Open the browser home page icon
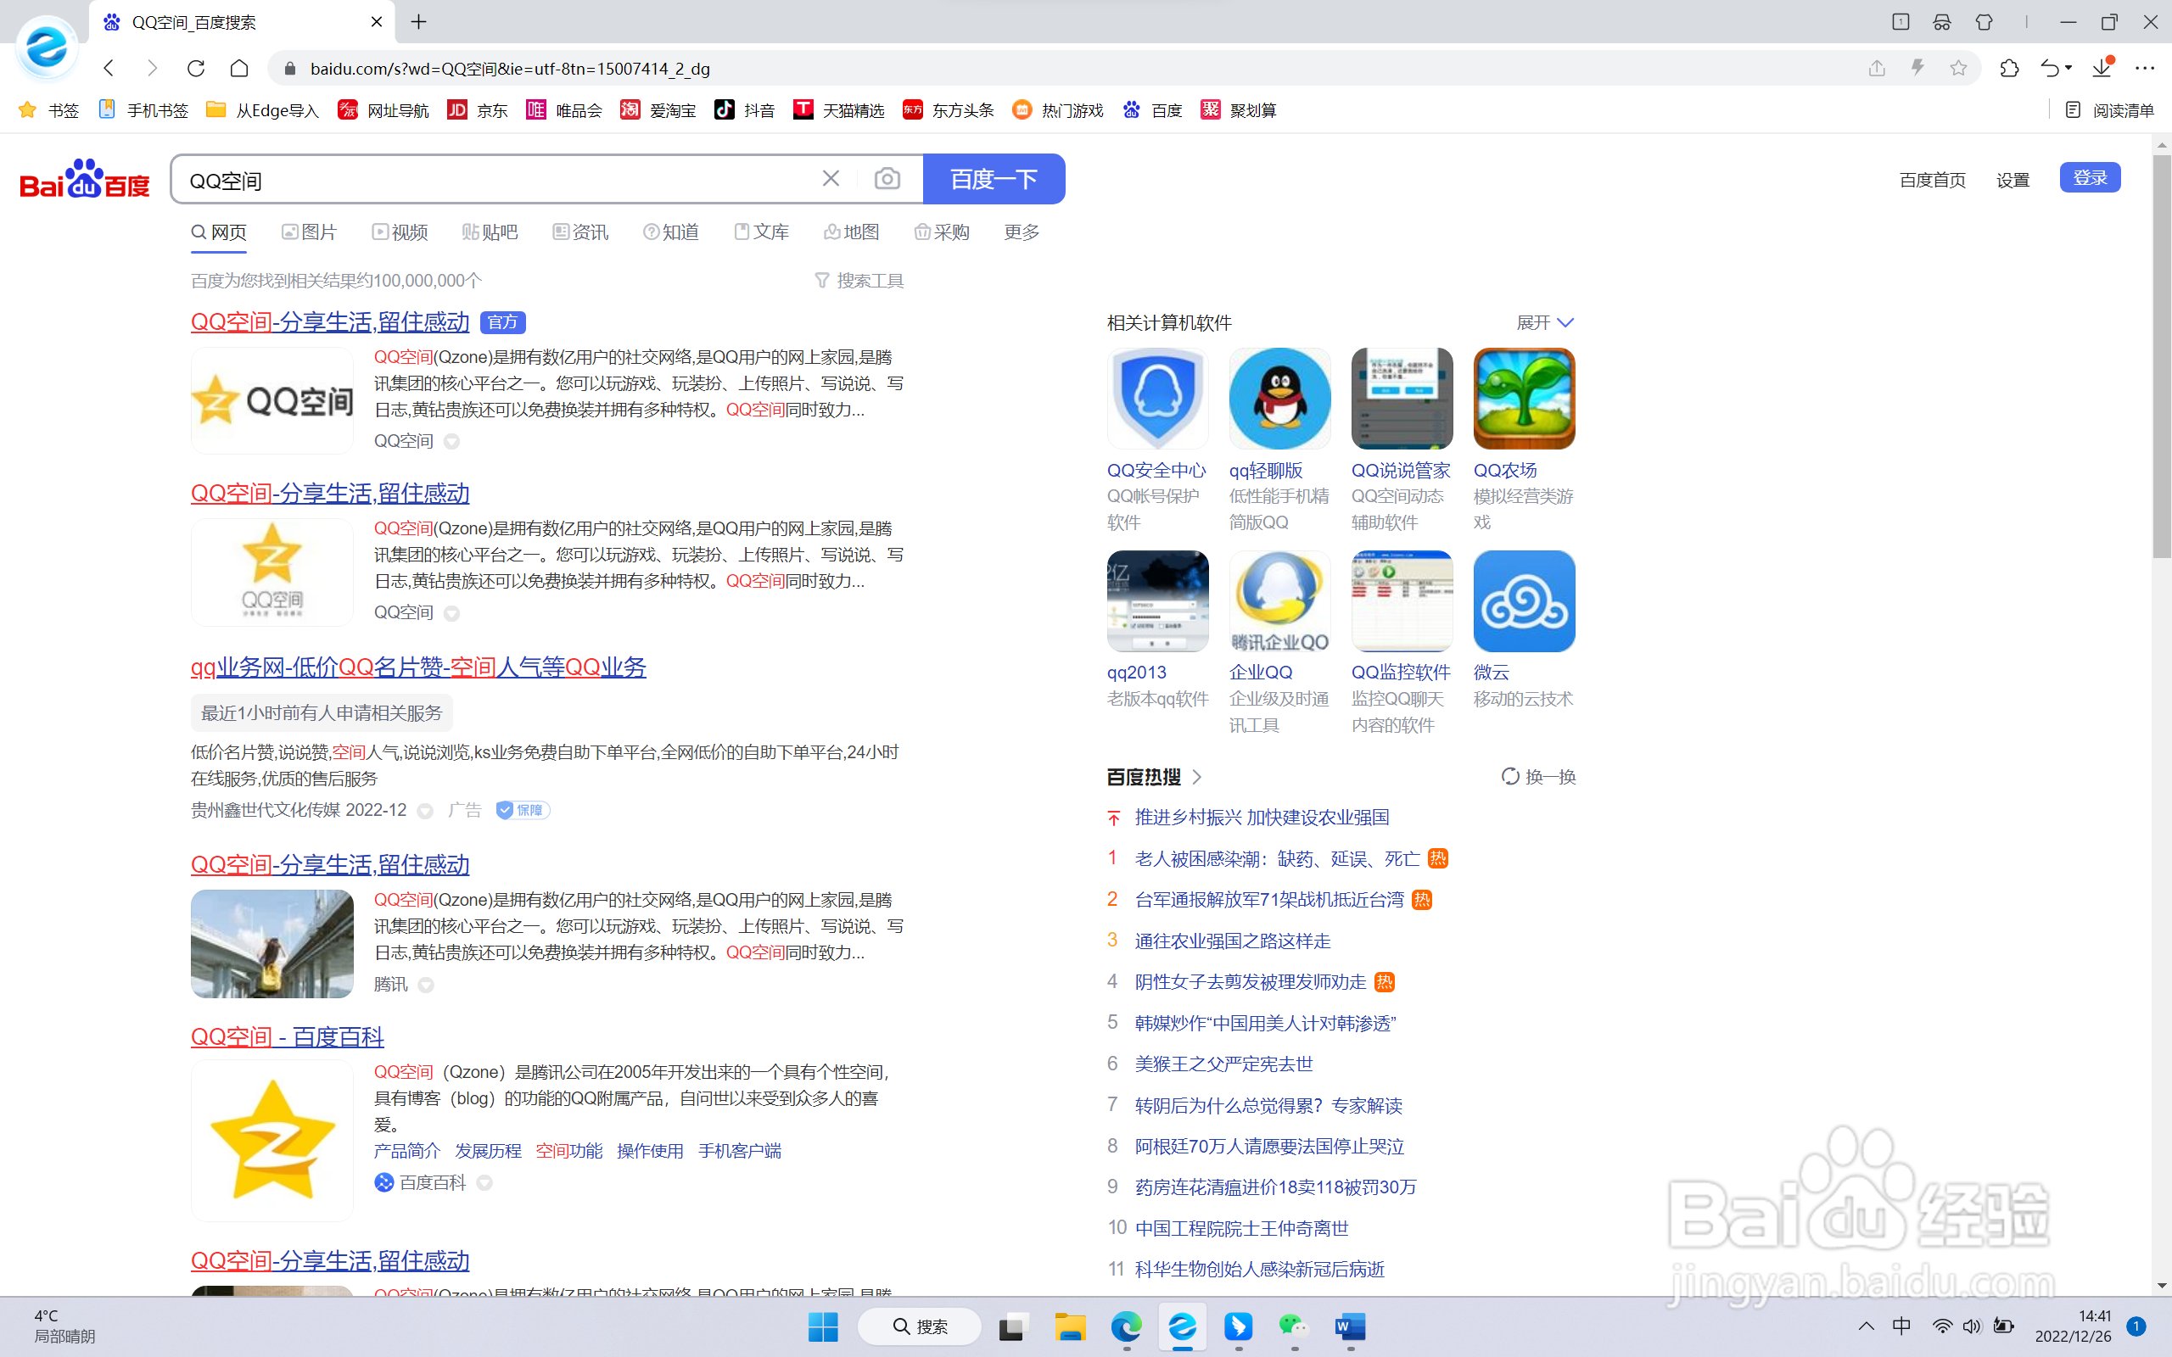This screenshot has width=2172, height=1357. coord(238,68)
